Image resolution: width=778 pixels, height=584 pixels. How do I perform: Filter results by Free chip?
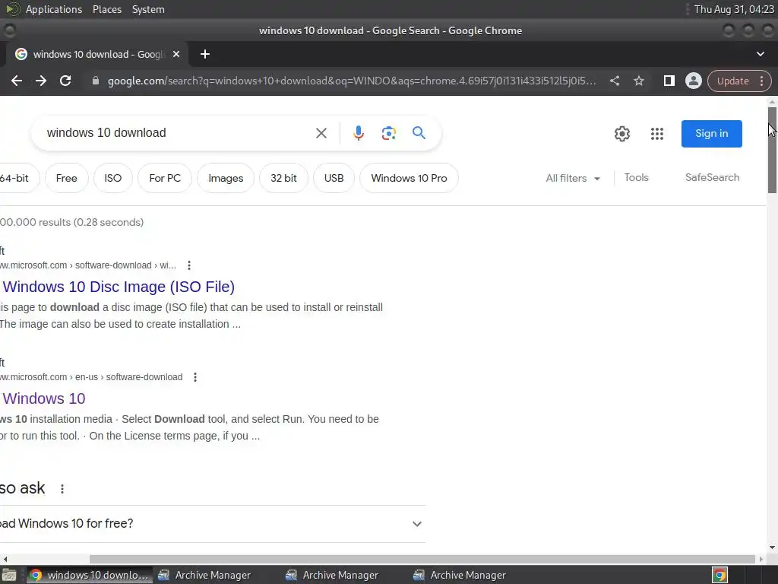point(67,178)
